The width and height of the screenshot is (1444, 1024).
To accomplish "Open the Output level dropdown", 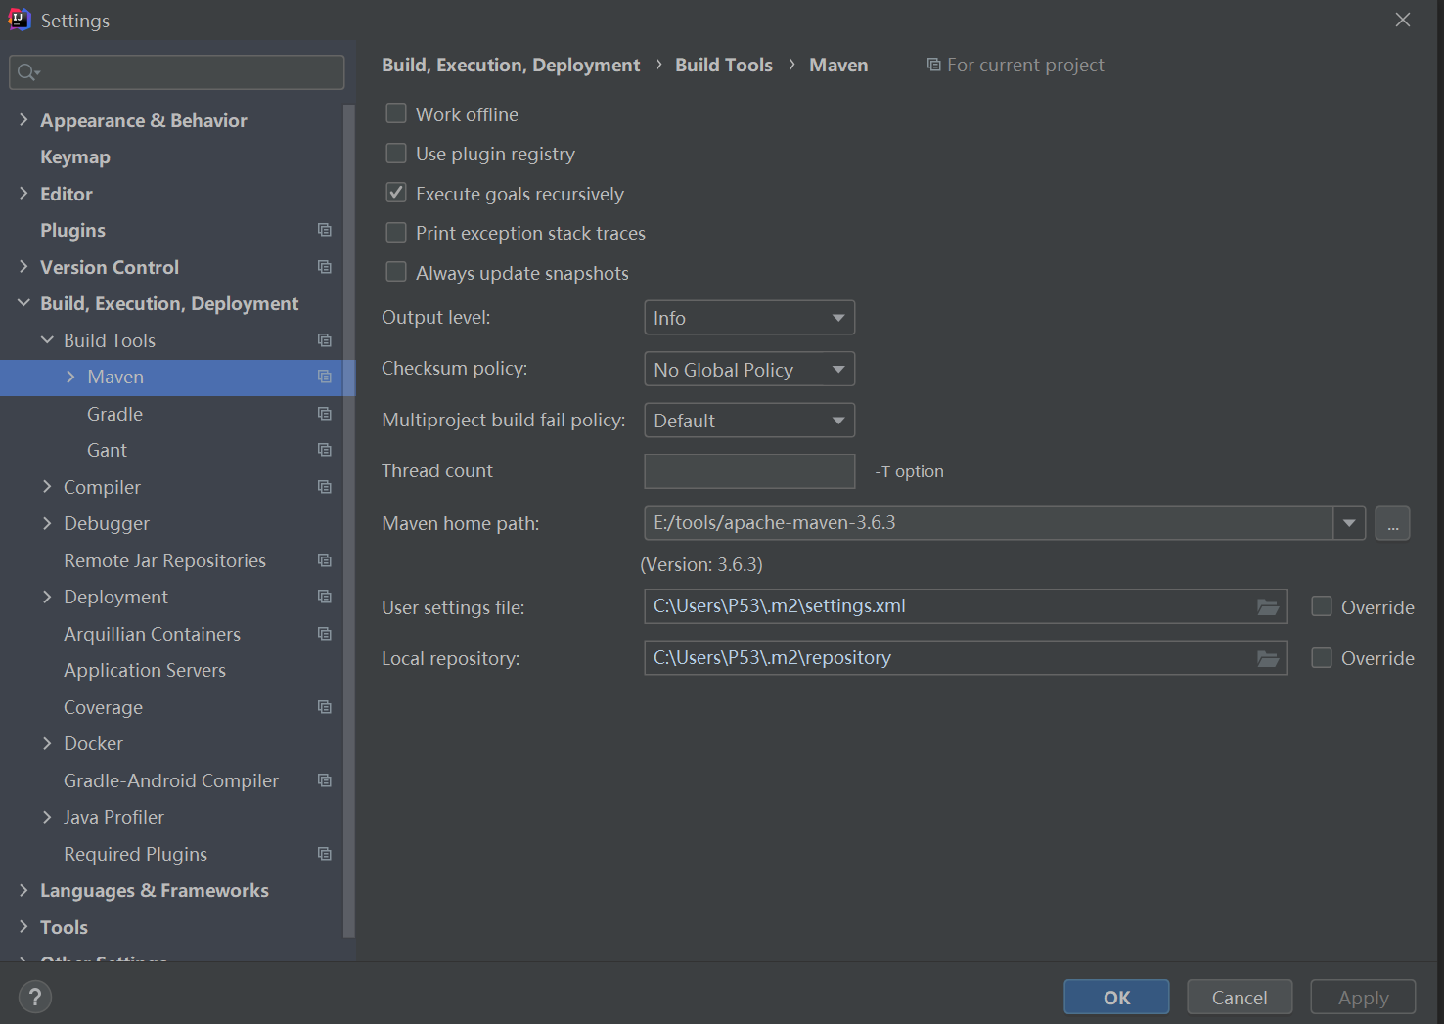I will [748, 318].
